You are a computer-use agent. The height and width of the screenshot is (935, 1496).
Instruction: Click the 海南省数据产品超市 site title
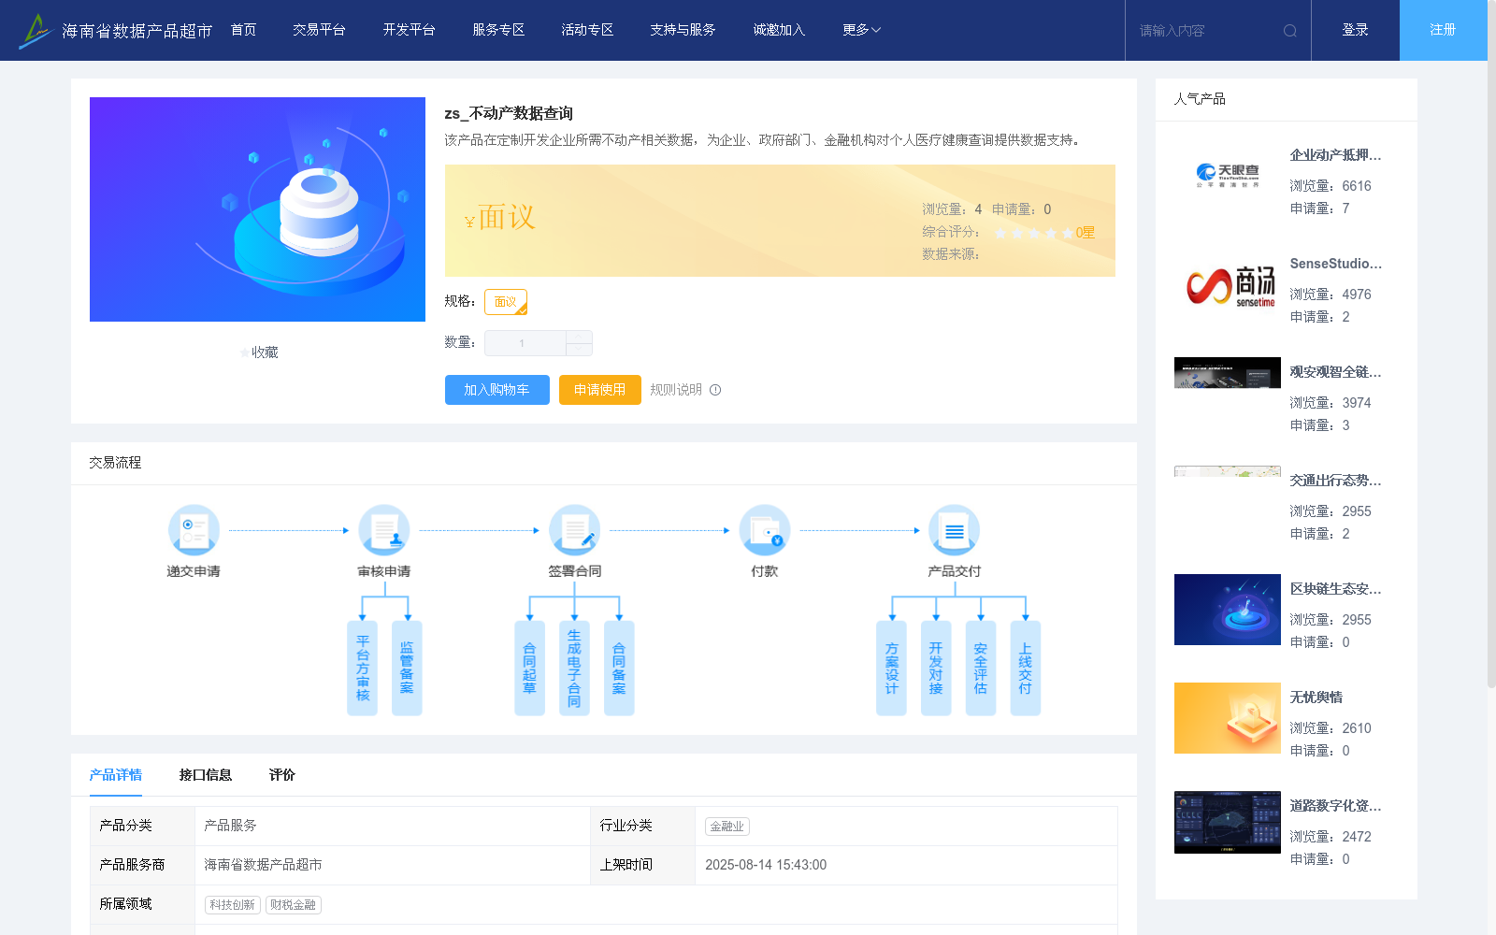pyautogui.click(x=137, y=31)
